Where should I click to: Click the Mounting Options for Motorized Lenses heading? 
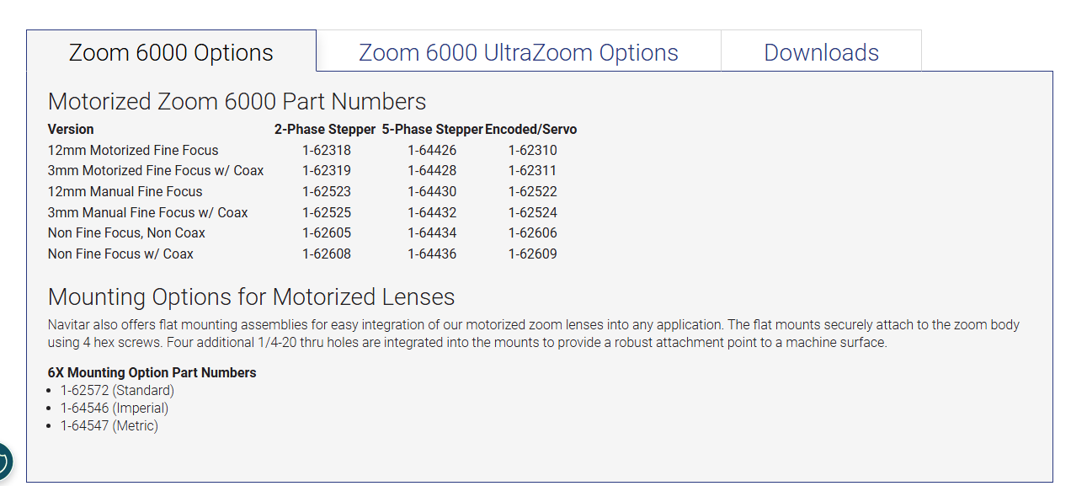pos(251,296)
